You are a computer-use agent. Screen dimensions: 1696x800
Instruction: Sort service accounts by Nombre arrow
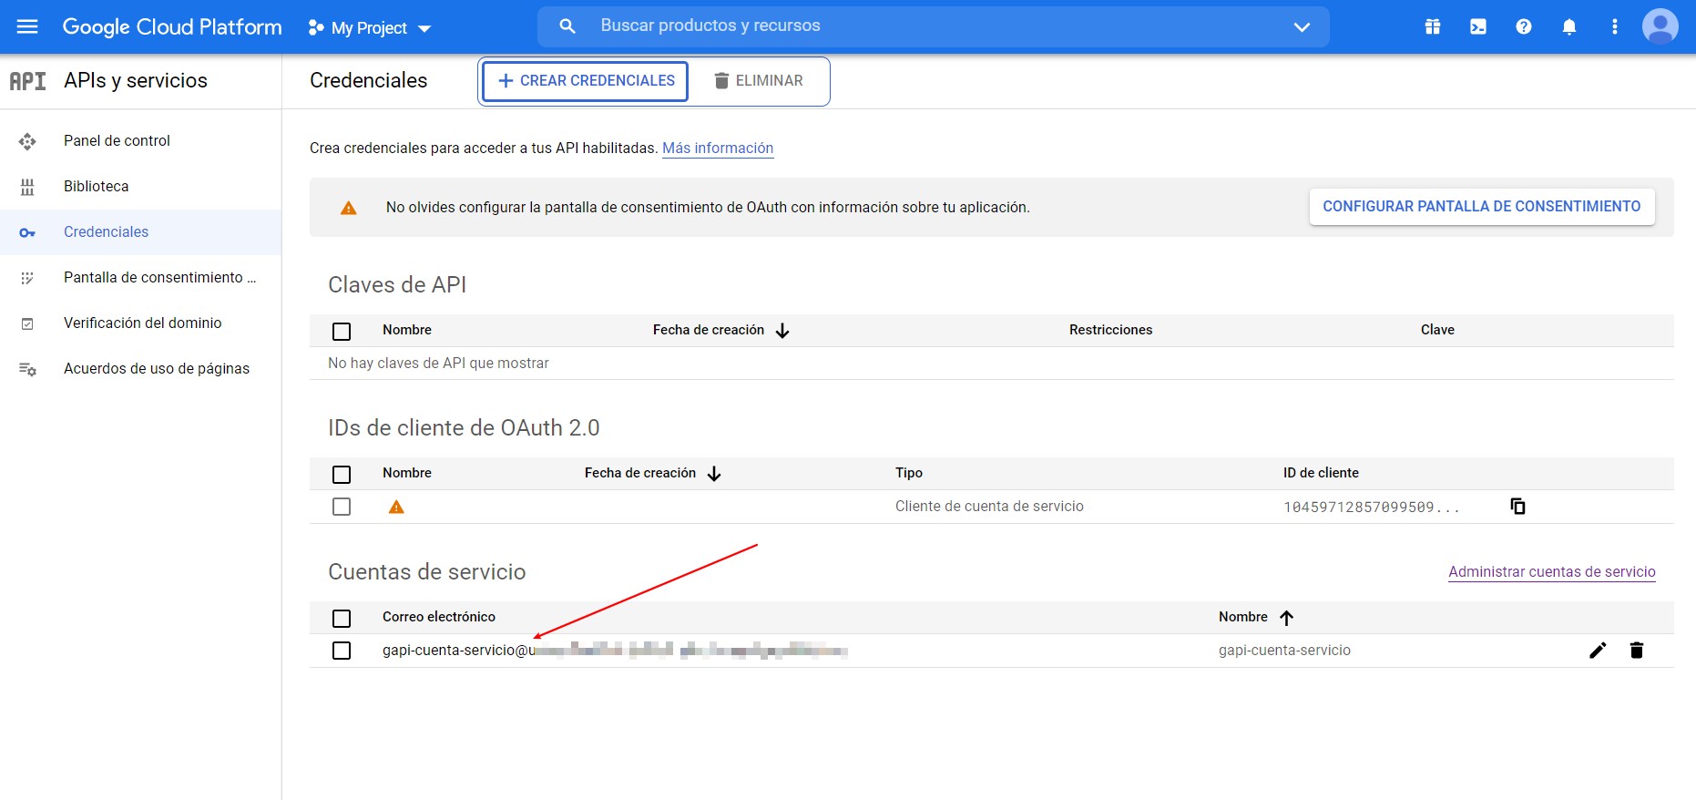[x=1286, y=618]
